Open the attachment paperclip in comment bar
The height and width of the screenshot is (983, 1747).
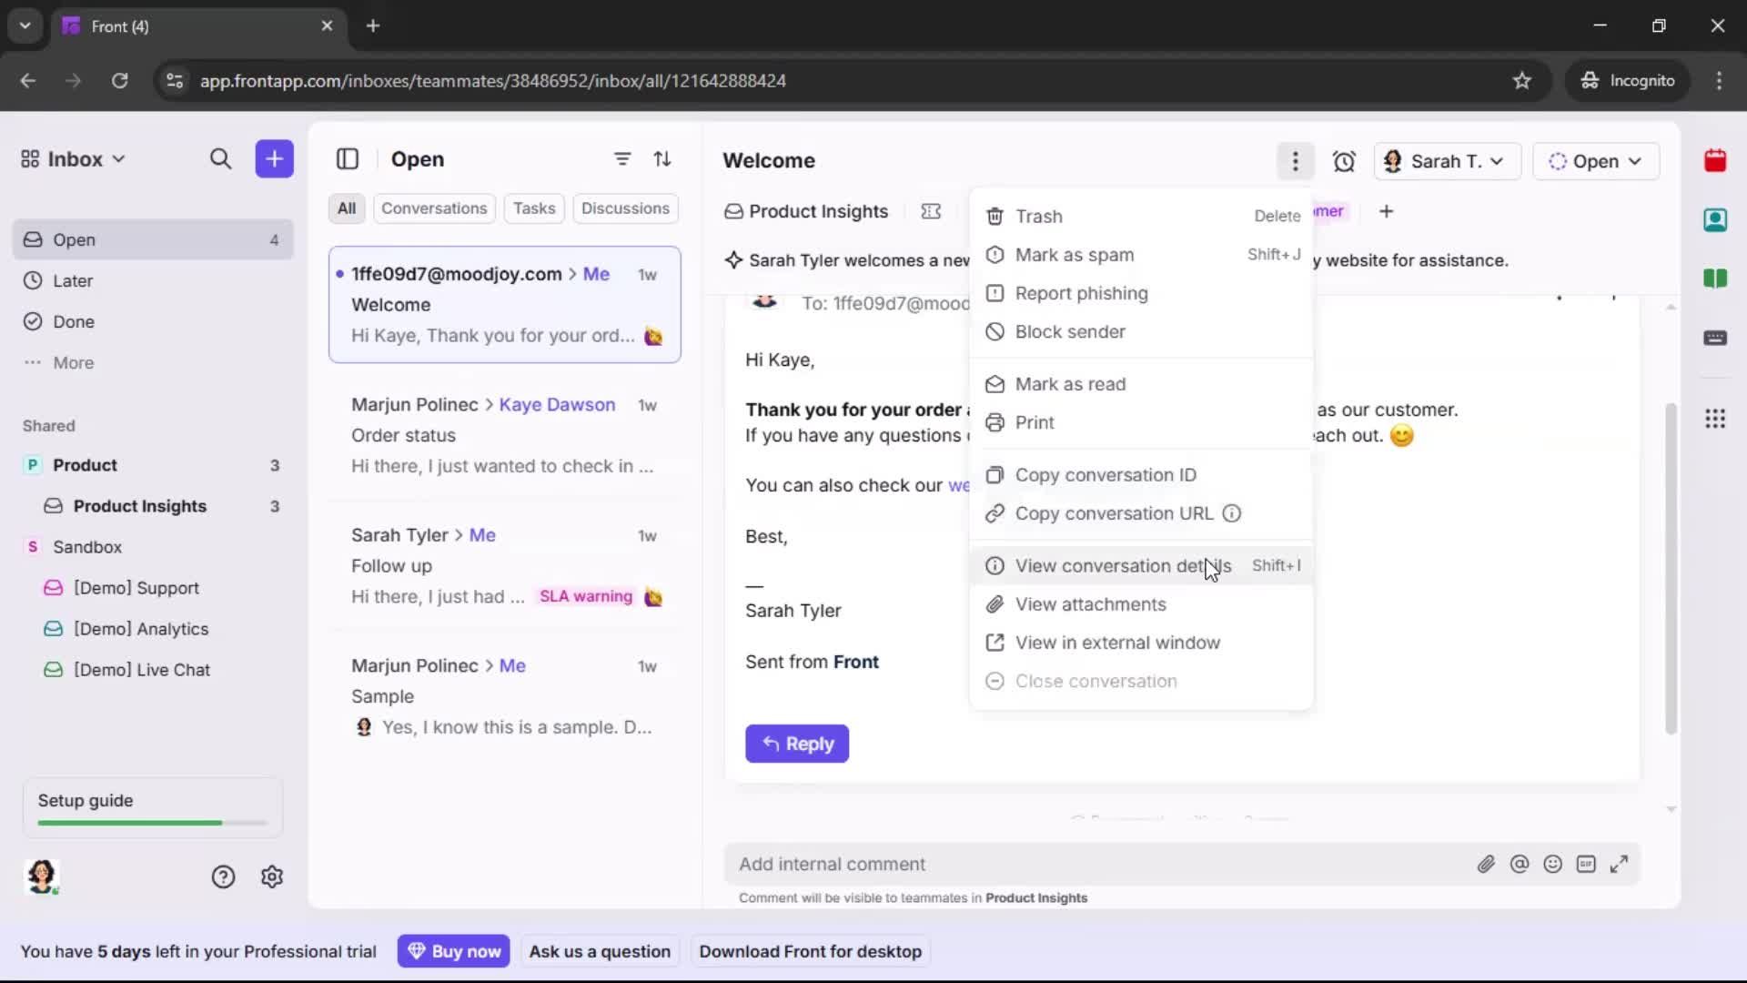[1487, 864]
